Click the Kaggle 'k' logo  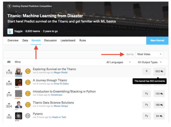[10, 31]
